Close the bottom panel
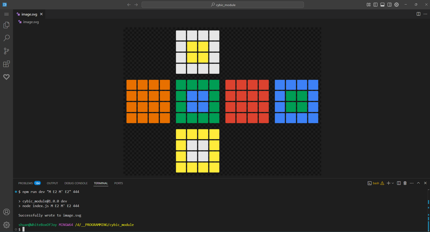Viewport: 430px width, 232px height. tap(425, 183)
